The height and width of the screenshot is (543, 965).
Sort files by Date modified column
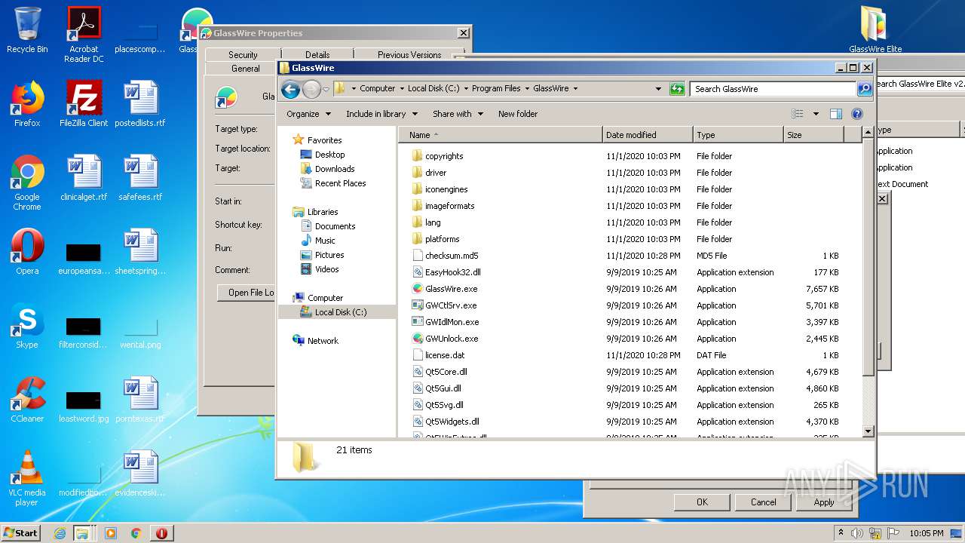(648, 135)
